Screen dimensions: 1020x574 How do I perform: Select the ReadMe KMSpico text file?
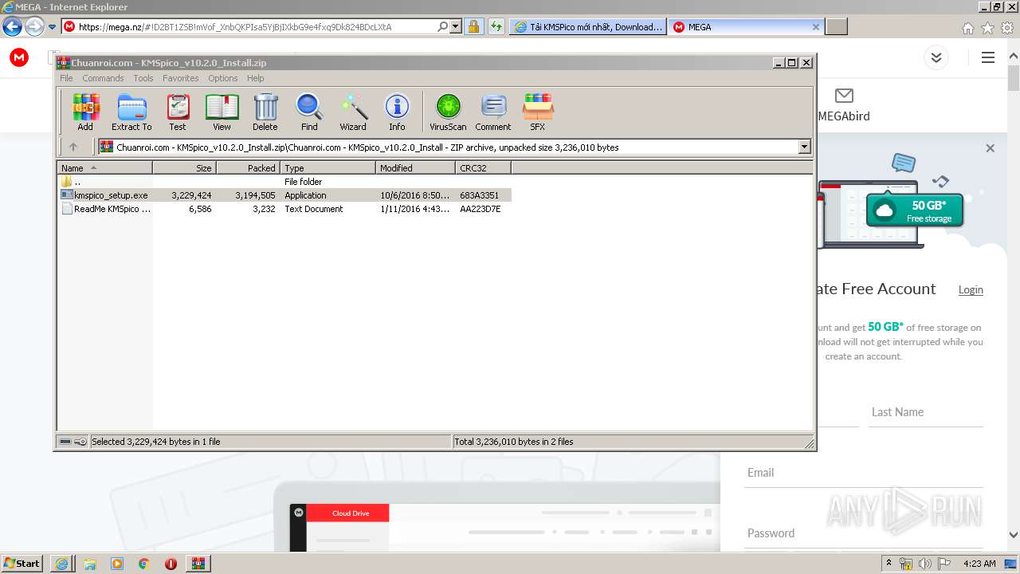[112, 209]
